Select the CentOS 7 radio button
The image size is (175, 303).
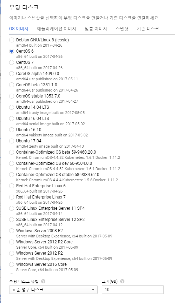[x=12, y=62]
